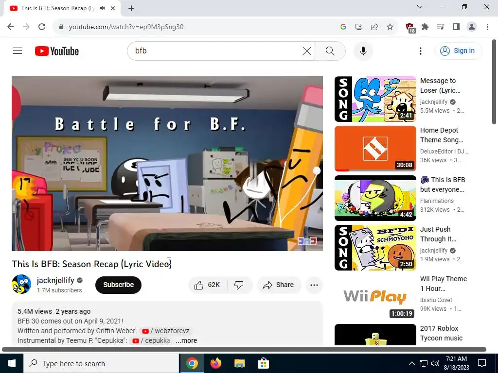Share this page icon in address bar
Viewport: 498px width, 373px height.
click(x=374, y=27)
